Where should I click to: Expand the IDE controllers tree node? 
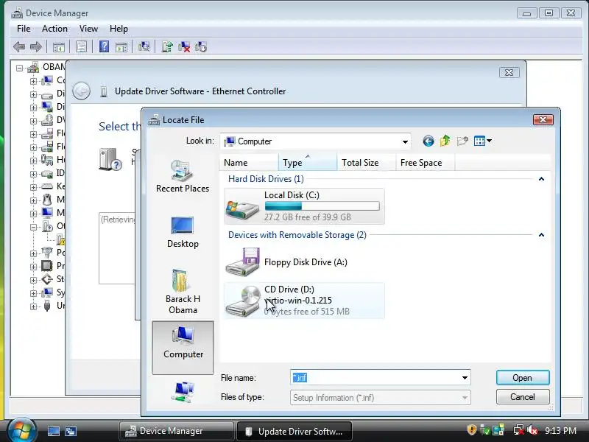33,174
